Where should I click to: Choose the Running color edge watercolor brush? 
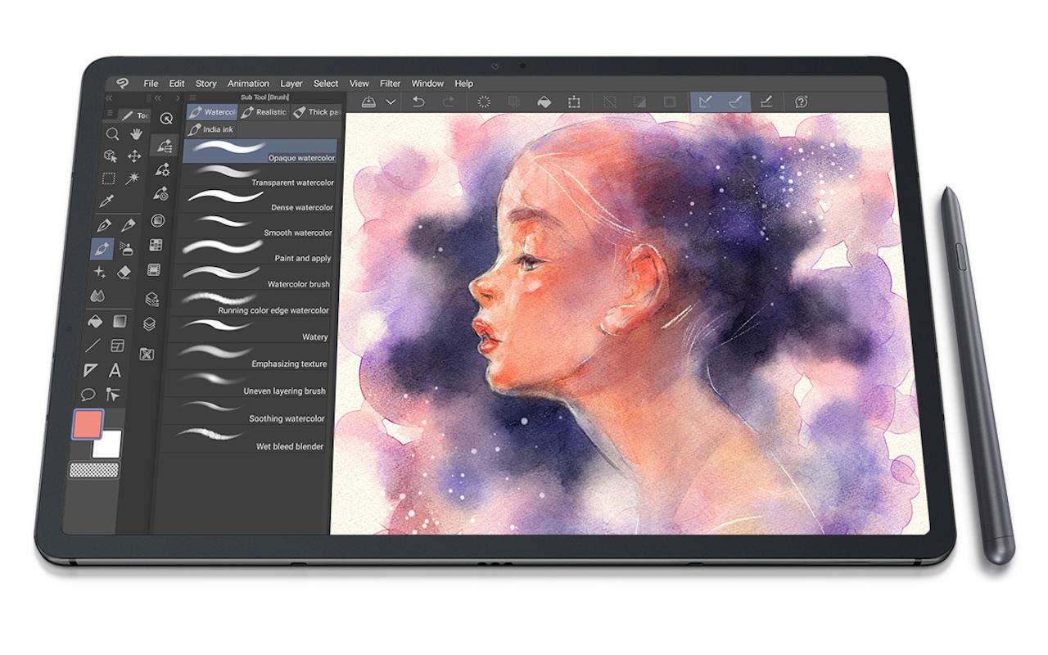pyautogui.click(x=250, y=303)
